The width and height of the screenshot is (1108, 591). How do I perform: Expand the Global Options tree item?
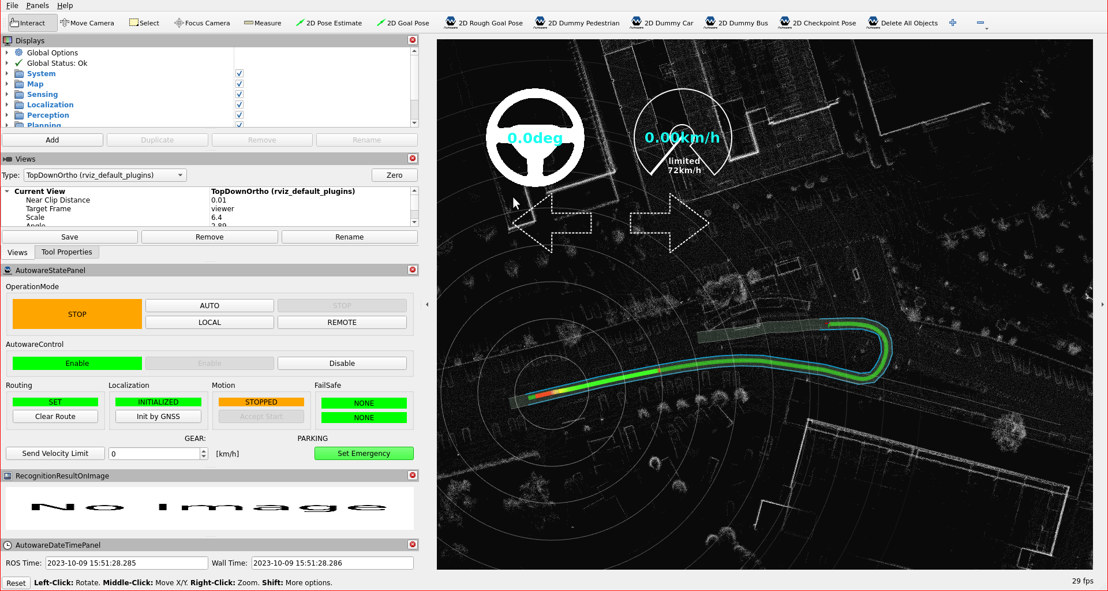[x=6, y=53]
